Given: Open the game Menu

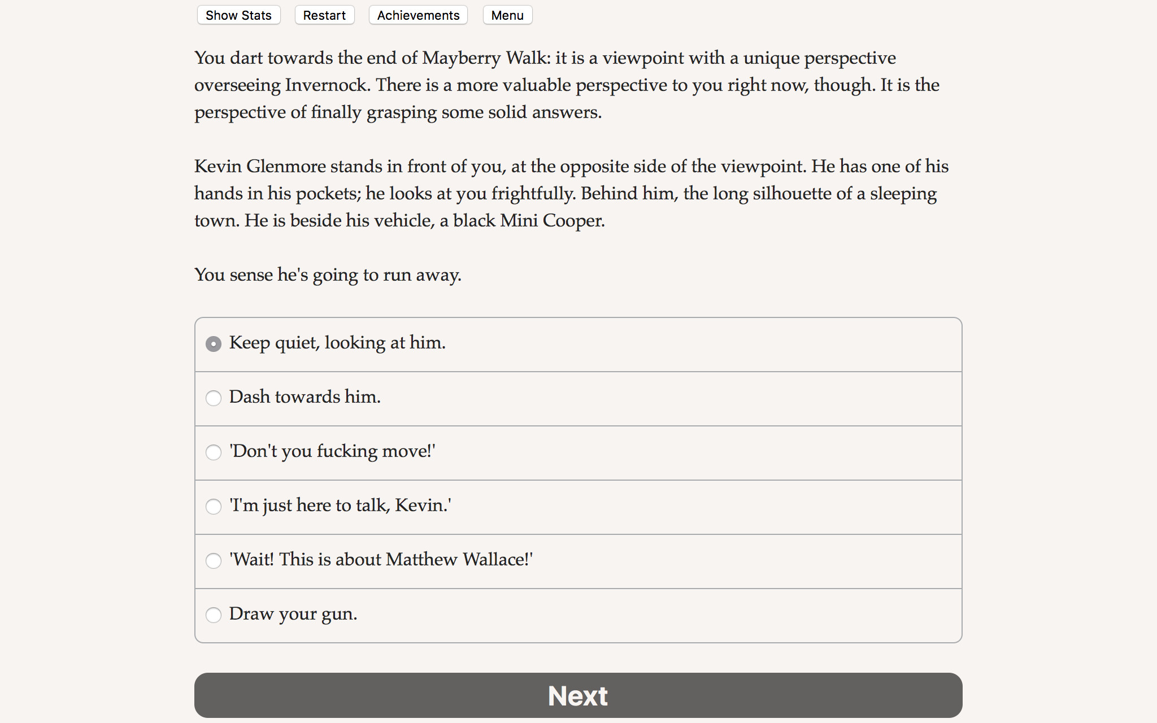Looking at the screenshot, I should tap(506, 15).
